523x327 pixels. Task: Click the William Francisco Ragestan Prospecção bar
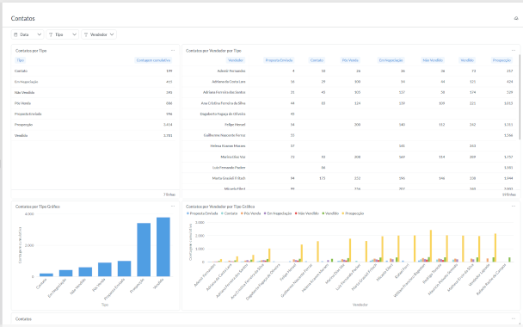click(431, 246)
